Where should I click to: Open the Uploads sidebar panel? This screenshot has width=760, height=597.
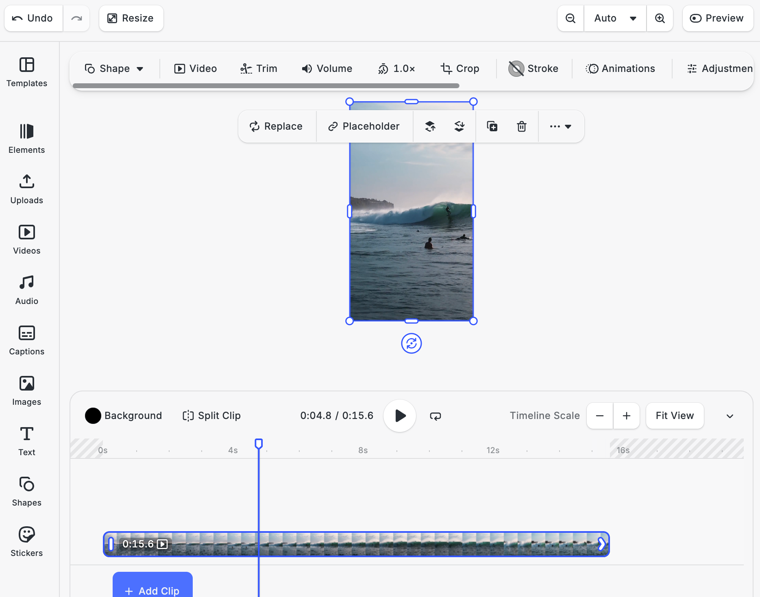click(x=27, y=189)
